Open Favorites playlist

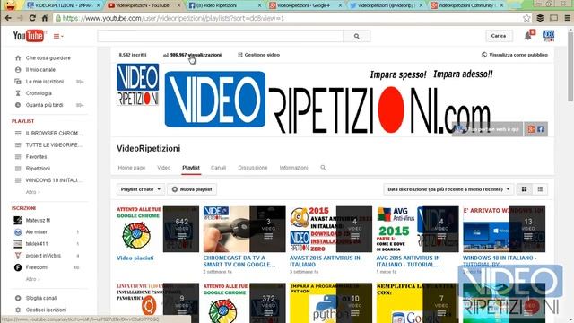[x=36, y=157]
